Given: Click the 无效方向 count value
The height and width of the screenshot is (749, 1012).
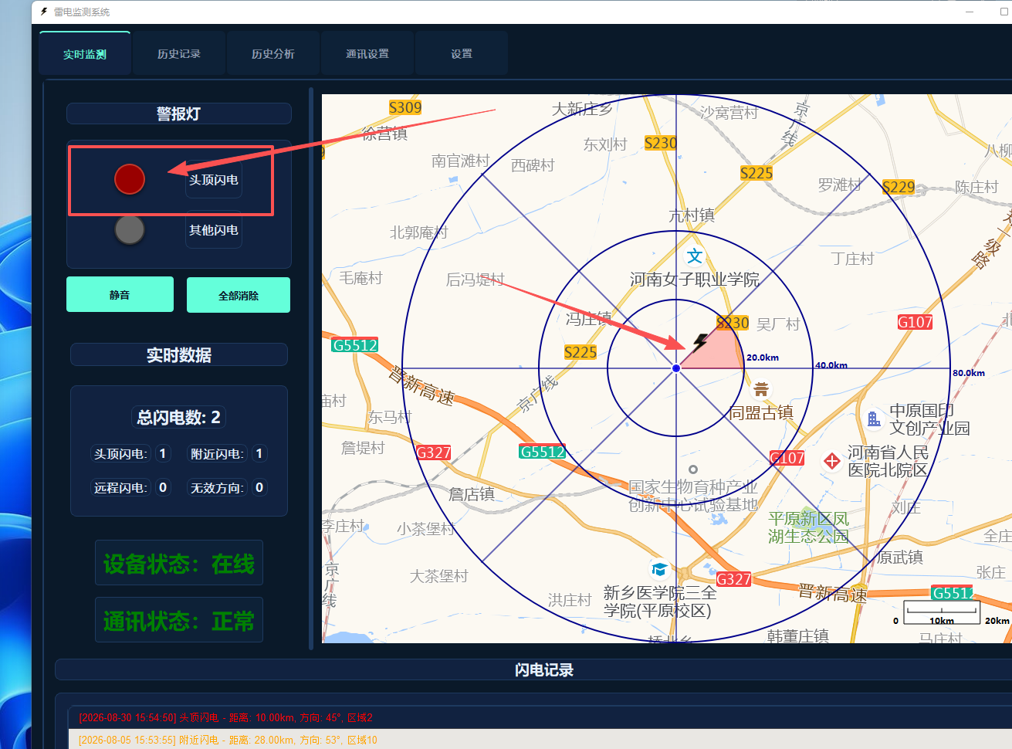Looking at the screenshot, I should coord(259,487).
